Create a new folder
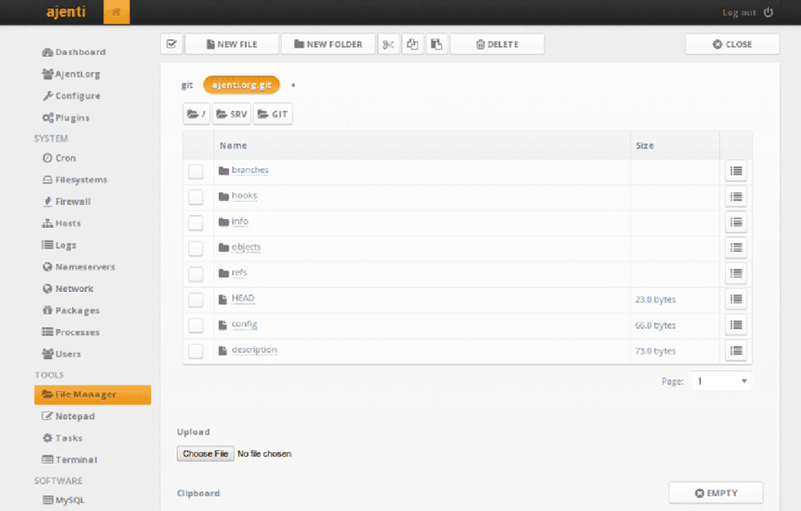The image size is (801, 511). [328, 44]
